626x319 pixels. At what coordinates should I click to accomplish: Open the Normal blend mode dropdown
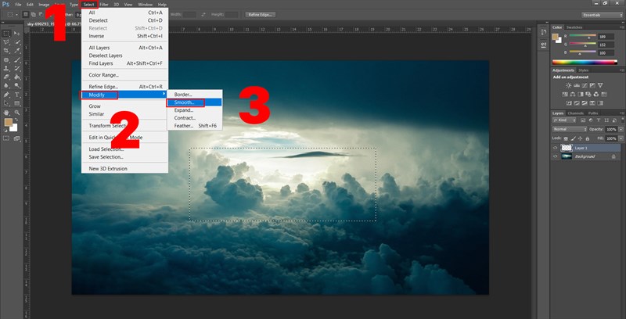coord(570,129)
